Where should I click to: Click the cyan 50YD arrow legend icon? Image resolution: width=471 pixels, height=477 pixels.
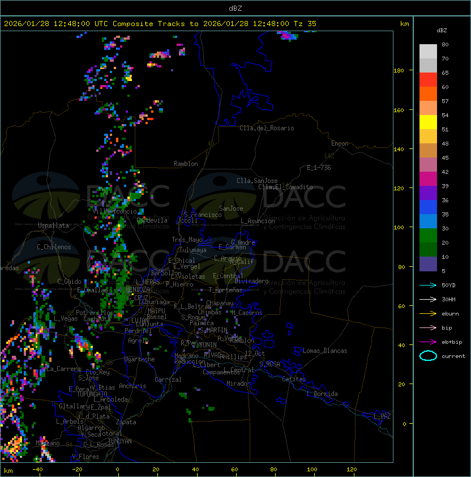pos(428,286)
